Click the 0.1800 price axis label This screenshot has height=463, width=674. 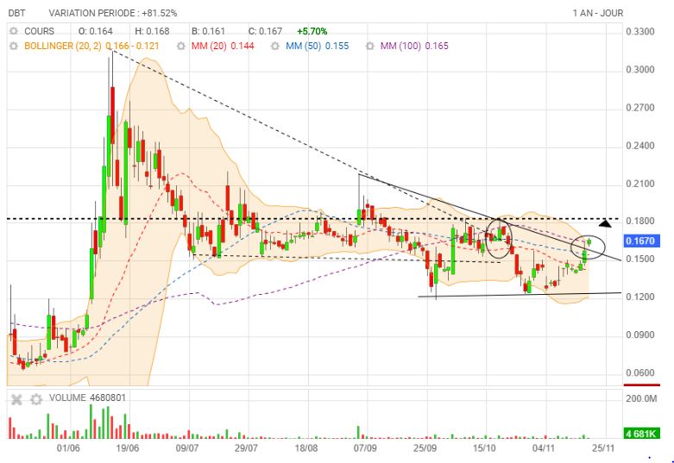point(640,222)
